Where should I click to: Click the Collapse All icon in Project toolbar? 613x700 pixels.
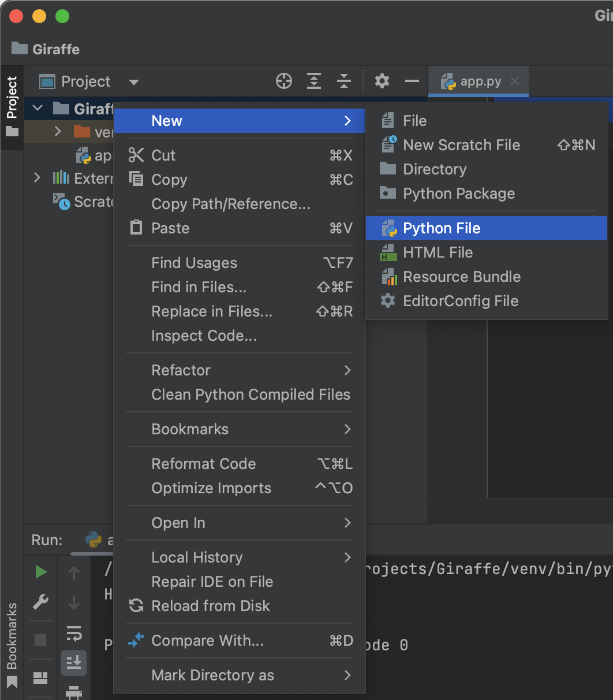click(x=344, y=81)
